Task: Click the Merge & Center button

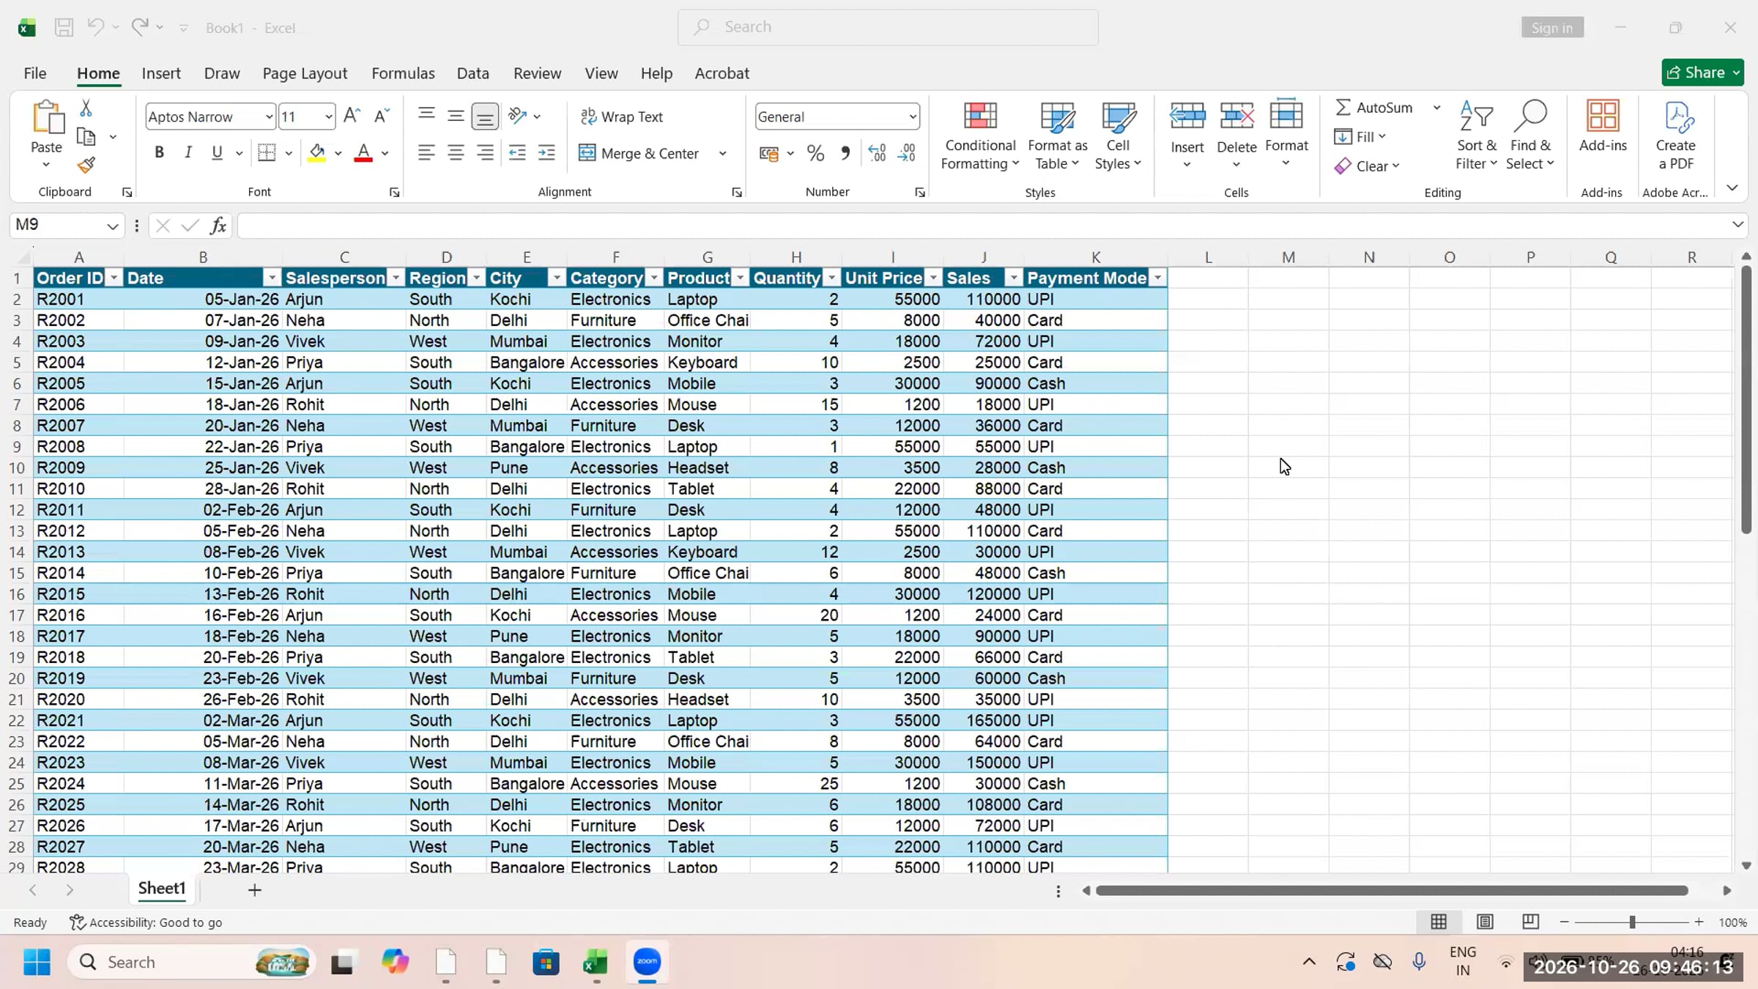Action: pos(640,153)
